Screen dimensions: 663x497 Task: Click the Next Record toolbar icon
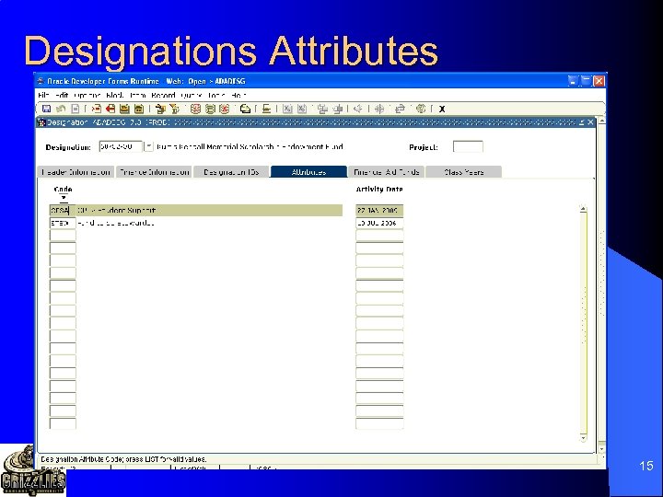[139, 109]
